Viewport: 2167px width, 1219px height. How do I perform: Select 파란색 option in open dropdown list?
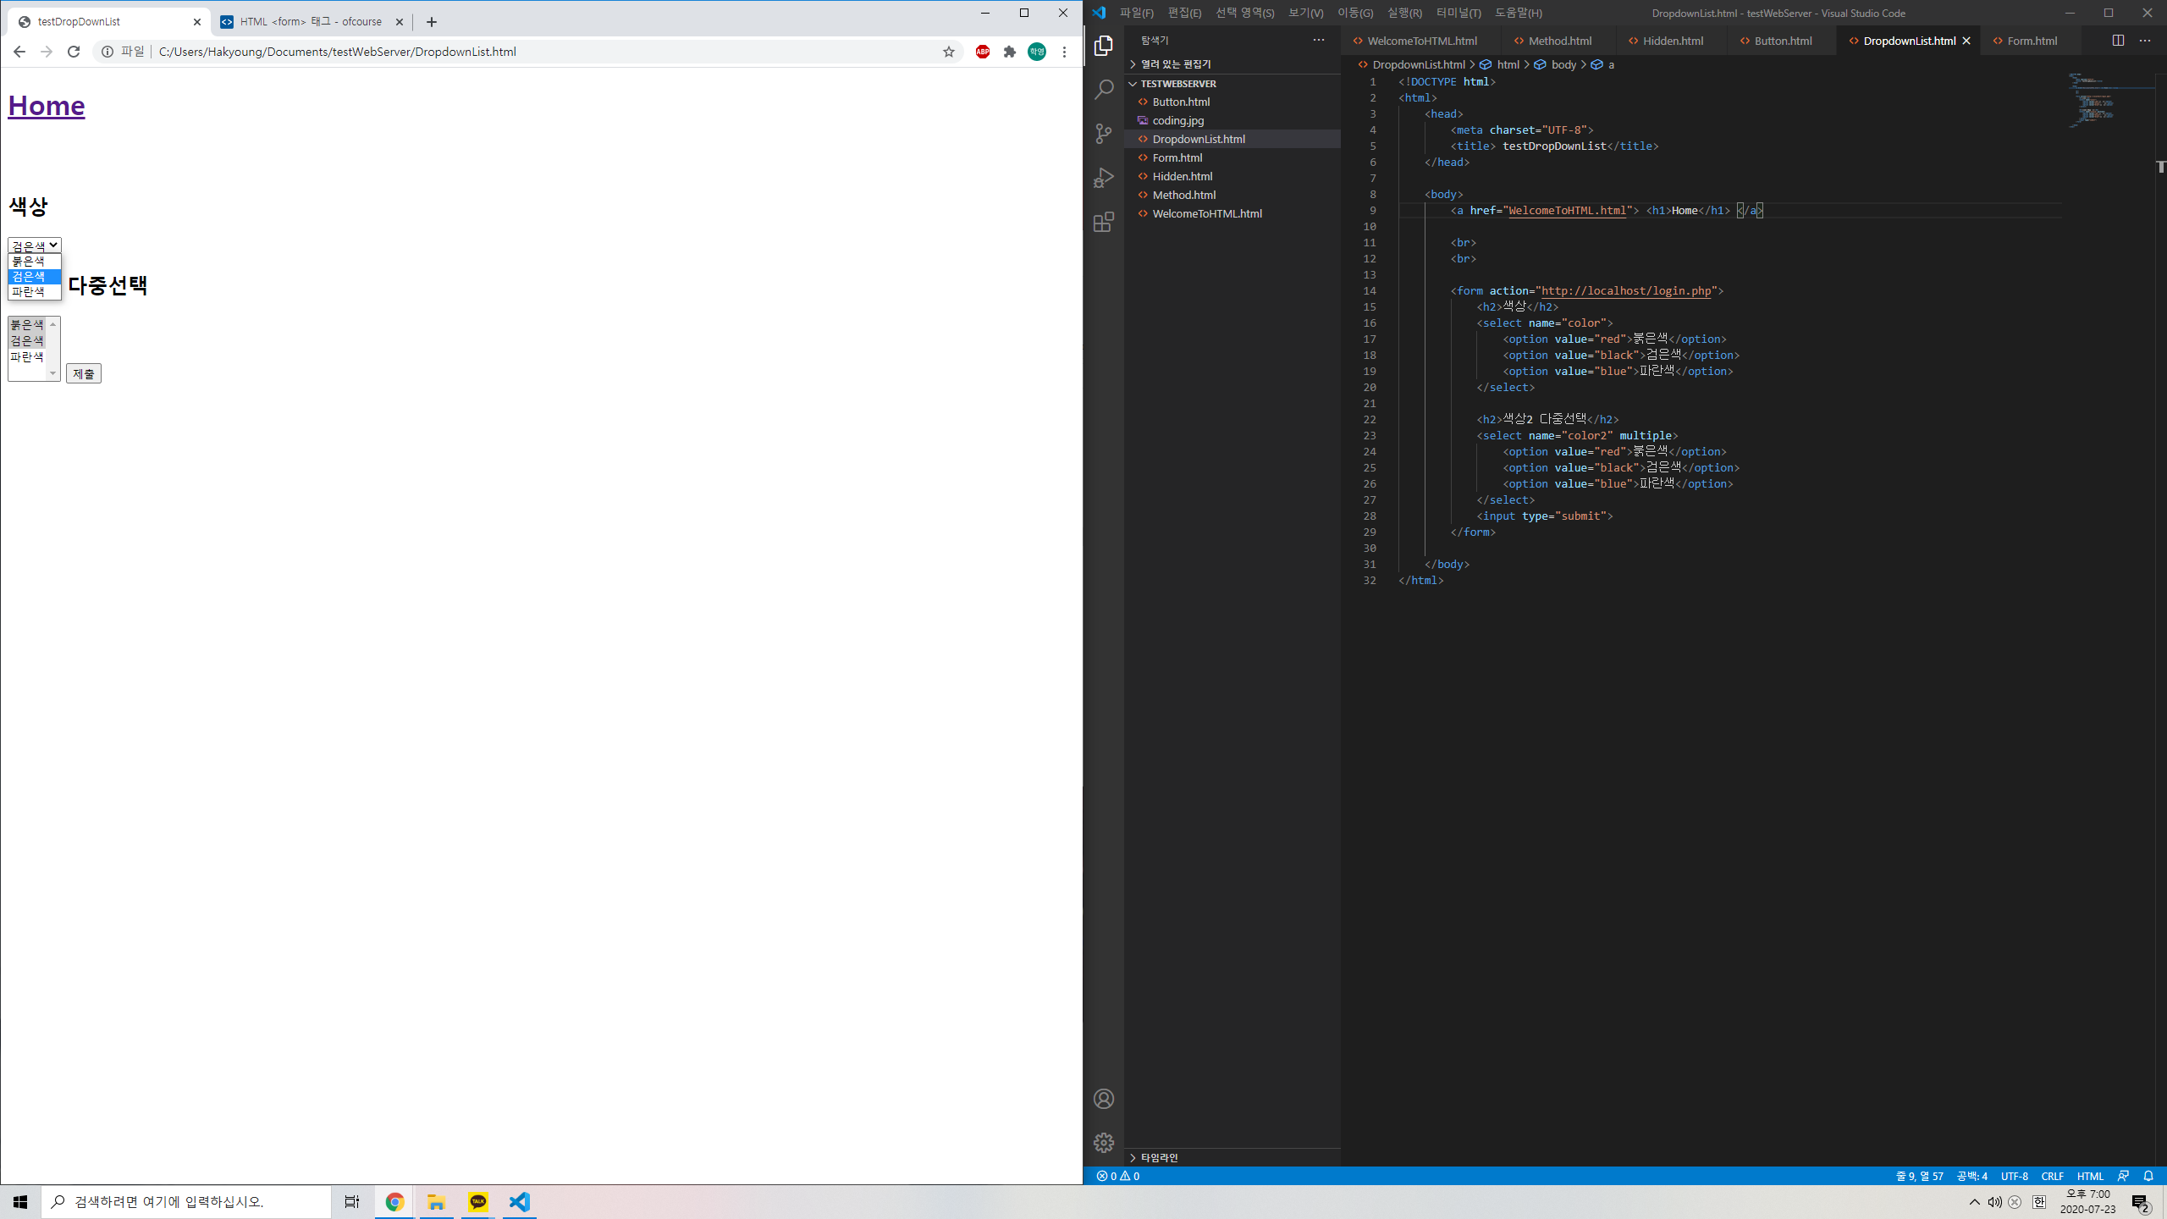(x=29, y=292)
